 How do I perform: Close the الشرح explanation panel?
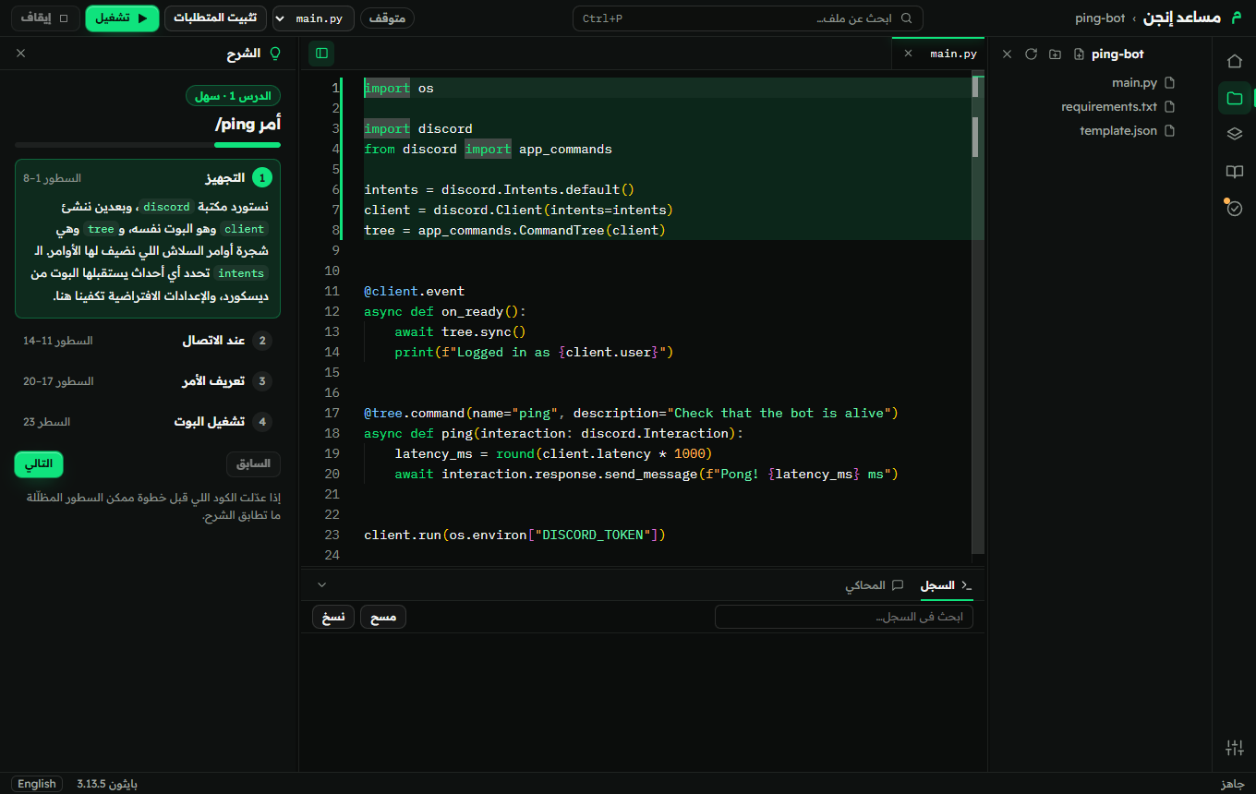pyautogui.click(x=21, y=54)
